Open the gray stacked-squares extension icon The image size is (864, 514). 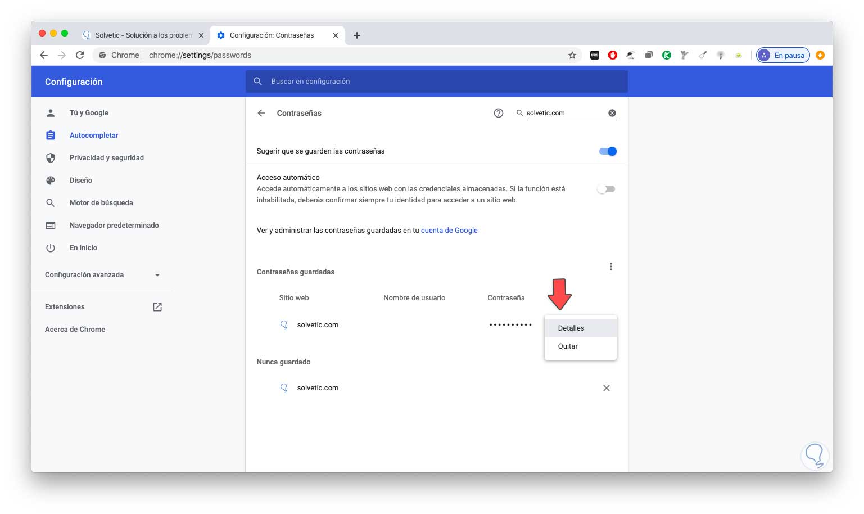[x=649, y=55]
